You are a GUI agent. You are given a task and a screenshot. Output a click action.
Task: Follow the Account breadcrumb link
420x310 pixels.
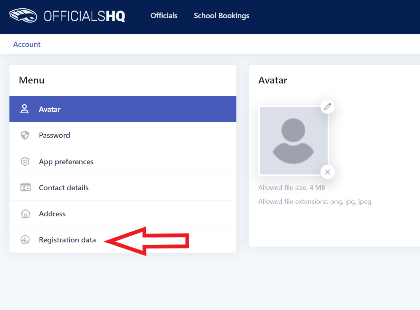tap(27, 44)
